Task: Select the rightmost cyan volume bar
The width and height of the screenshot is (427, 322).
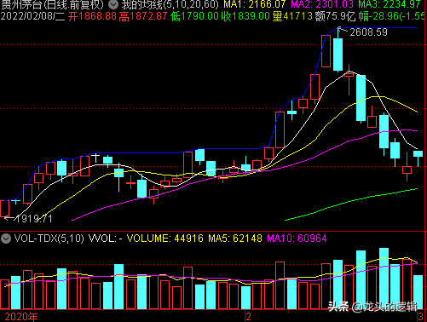Action: pyautogui.click(x=418, y=292)
